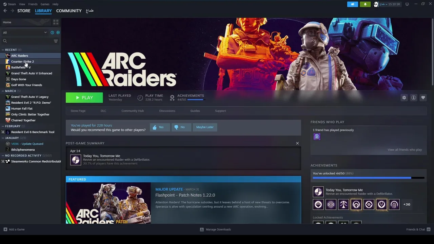
Task: Open the Games menu
Action: (x=45, y=4)
